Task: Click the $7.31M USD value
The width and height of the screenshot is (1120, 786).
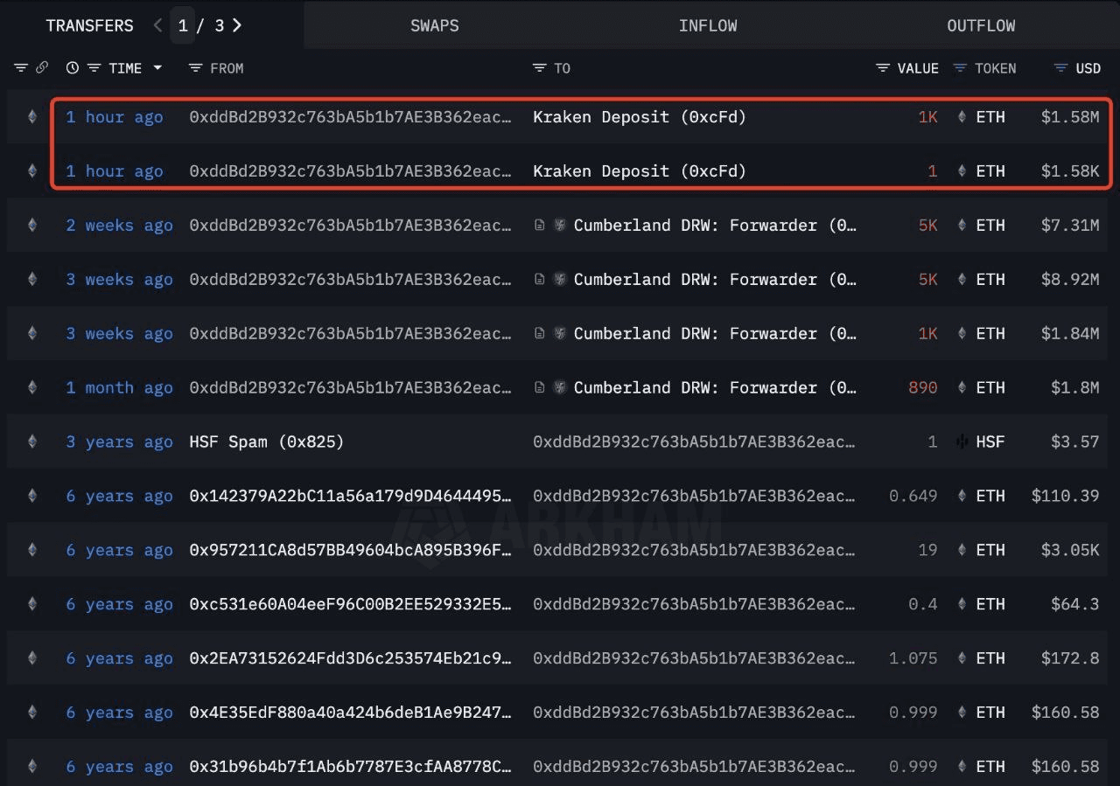Action: 1070,225
